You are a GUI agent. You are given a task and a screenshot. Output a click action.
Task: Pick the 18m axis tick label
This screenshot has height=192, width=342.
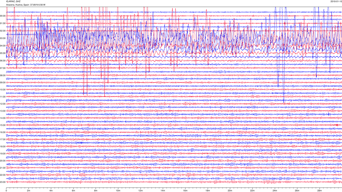pyautogui.click(x=207, y=191)
